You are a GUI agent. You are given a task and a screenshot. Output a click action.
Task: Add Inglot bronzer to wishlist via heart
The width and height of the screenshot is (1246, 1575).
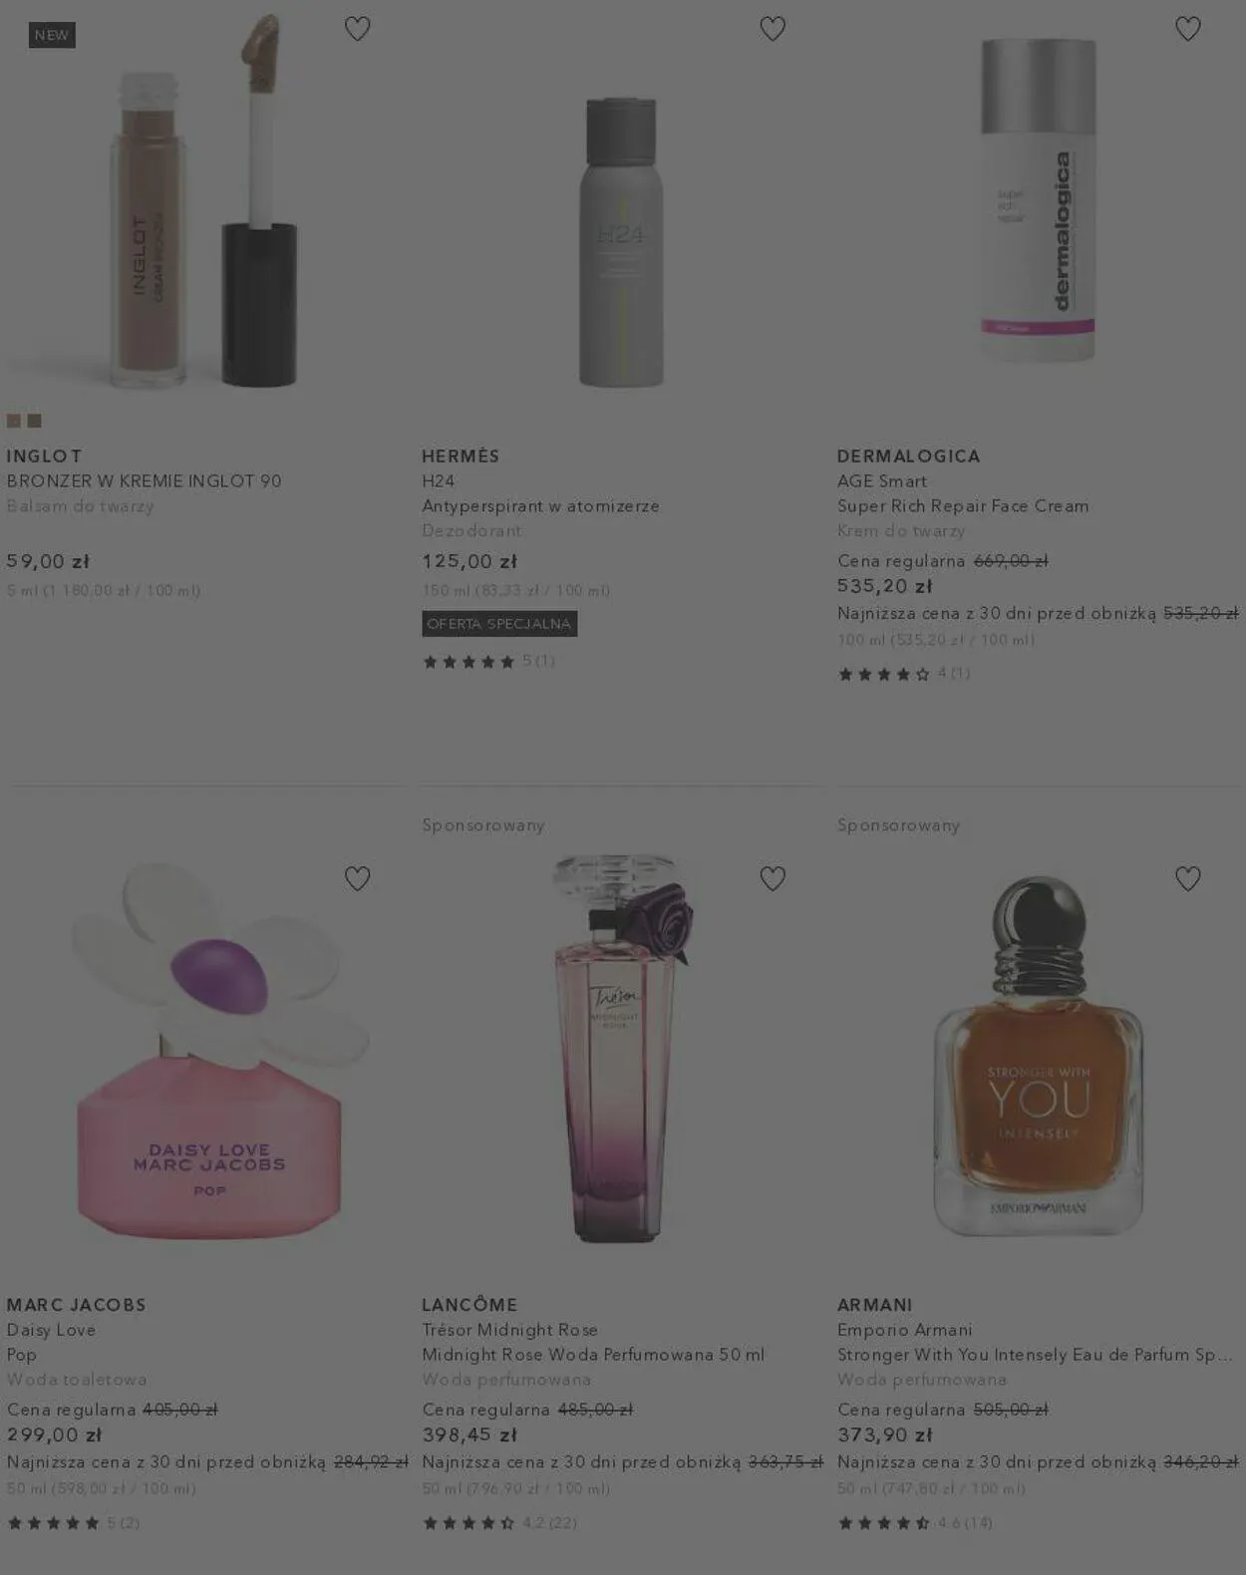click(357, 29)
